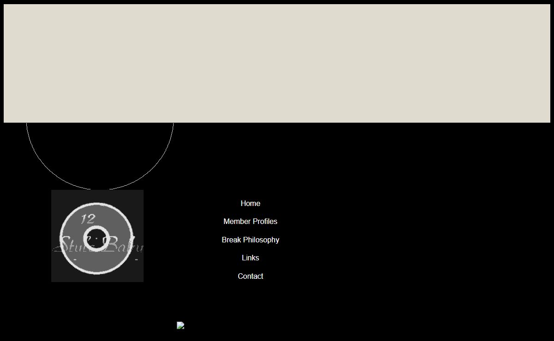Visit the Links page

(250, 258)
